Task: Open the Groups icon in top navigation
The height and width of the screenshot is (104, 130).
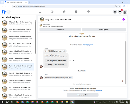Action: click(88, 12)
